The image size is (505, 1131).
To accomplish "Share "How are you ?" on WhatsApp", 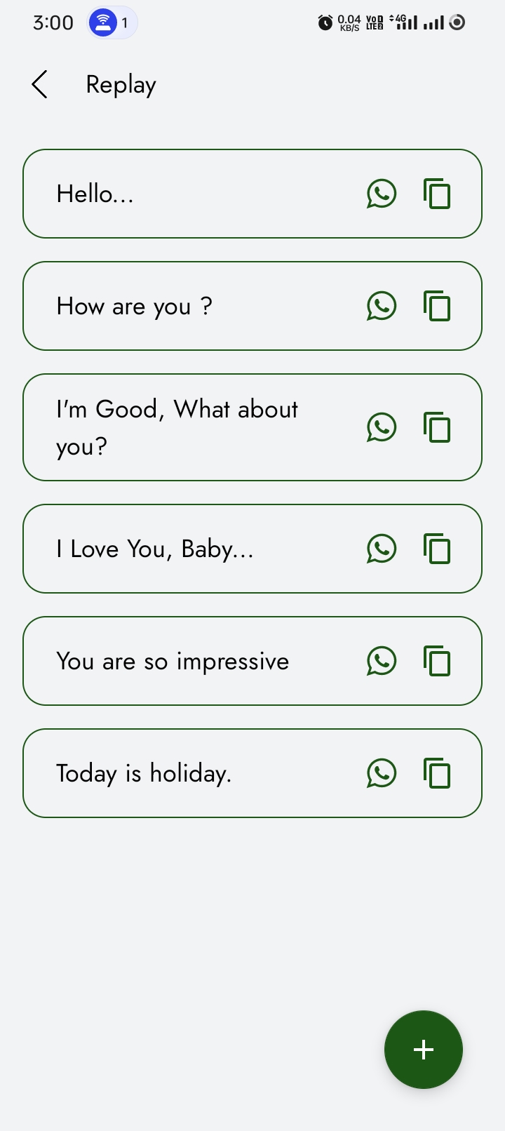I will pyautogui.click(x=382, y=306).
